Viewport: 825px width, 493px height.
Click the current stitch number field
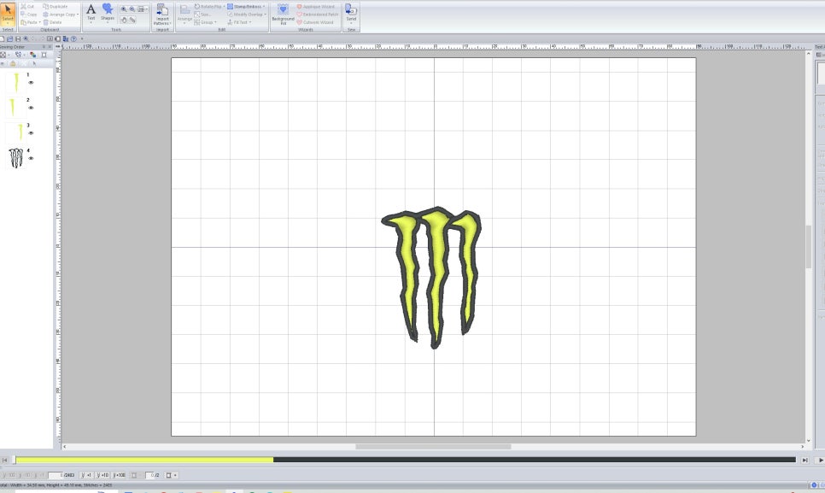pos(56,475)
